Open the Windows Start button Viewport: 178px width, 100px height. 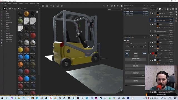pyautogui.click(x=2, y=98)
